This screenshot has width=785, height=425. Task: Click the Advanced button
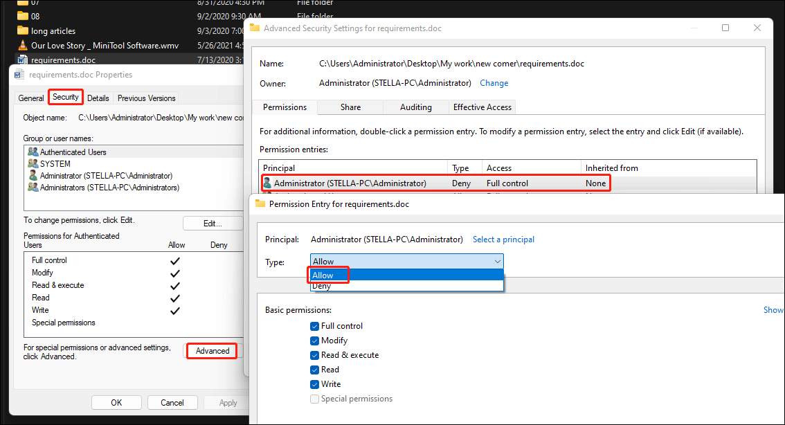pos(213,351)
